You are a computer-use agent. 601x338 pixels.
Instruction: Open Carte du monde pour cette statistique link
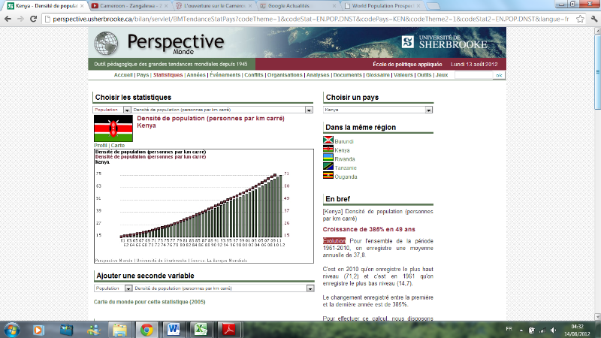[149, 302]
